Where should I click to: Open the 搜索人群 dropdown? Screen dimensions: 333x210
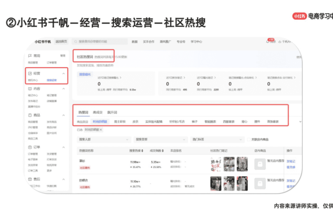pos(103,139)
